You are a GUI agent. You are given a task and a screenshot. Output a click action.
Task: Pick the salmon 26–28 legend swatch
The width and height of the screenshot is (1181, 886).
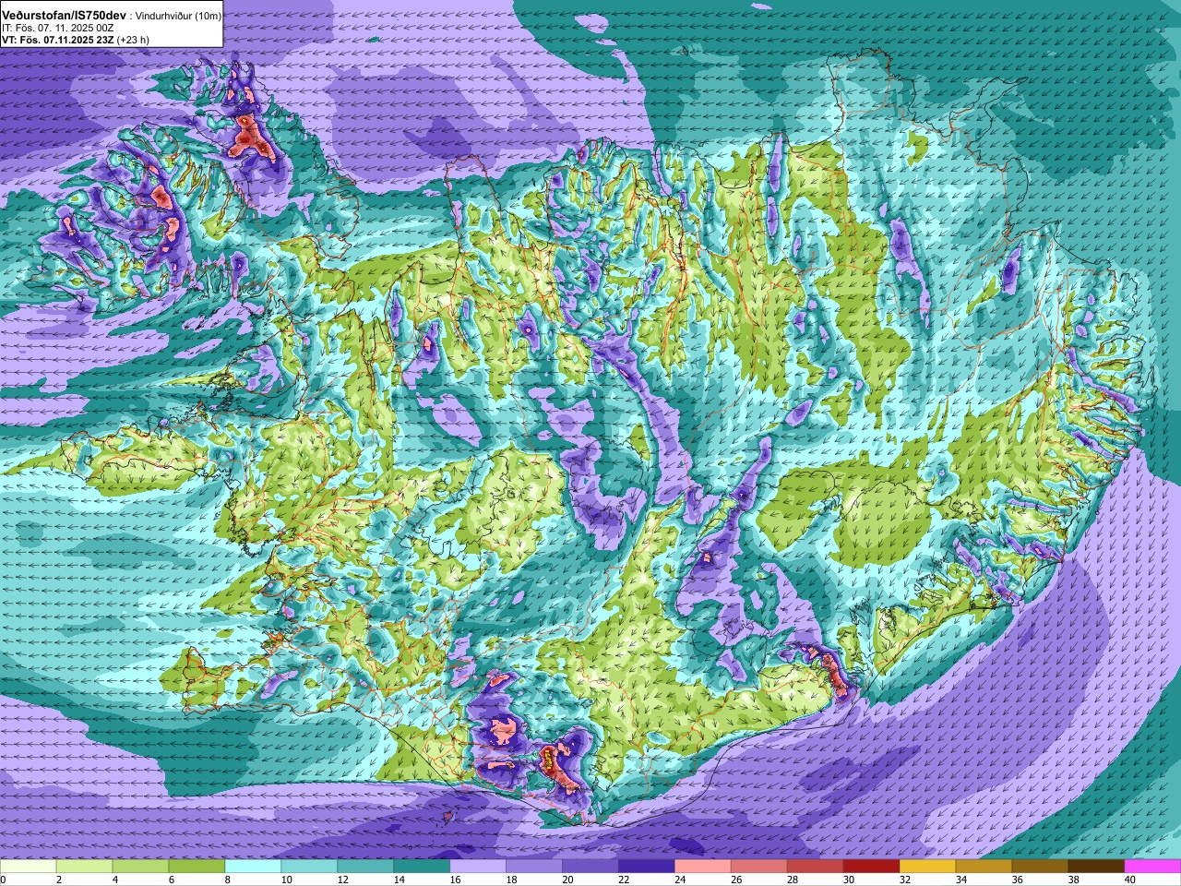tap(759, 868)
